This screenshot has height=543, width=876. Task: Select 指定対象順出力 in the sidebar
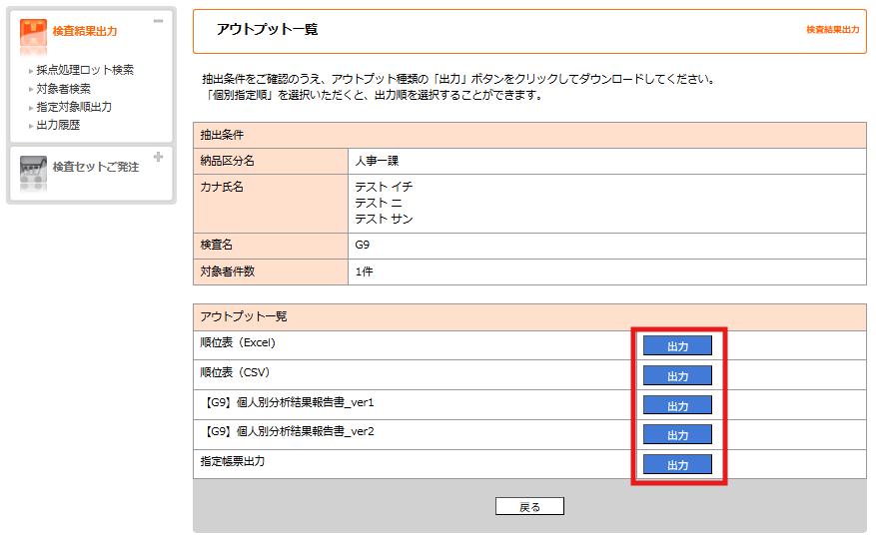click(74, 107)
